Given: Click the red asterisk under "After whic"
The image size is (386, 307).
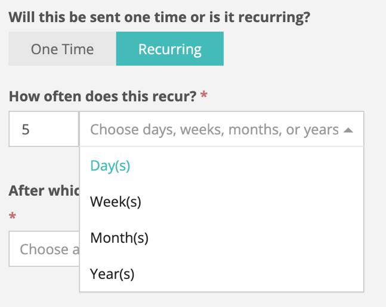Looking at the screenshot, I should coord(12,217).
